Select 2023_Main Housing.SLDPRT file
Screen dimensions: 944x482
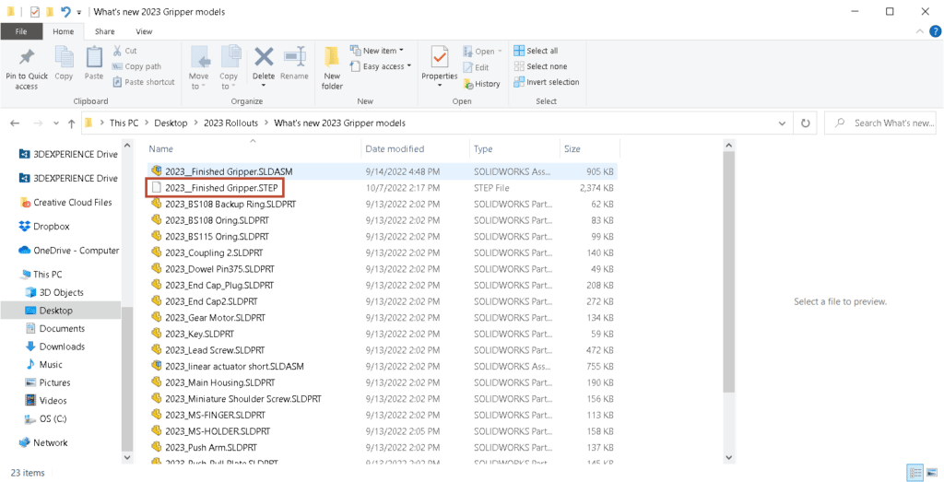(x=383, y=382)
